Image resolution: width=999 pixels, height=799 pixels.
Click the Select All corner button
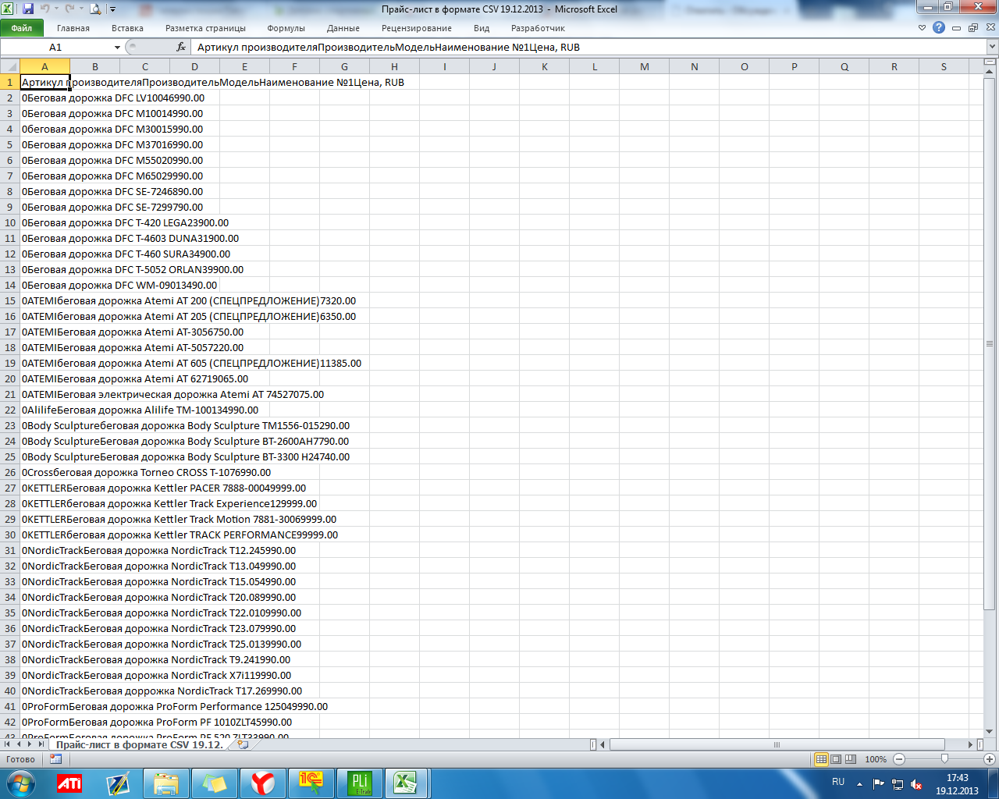point(10,66)
